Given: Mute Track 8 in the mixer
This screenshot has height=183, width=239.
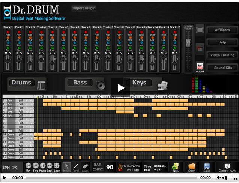Looking at the screenshot, I should tap(84, 53).
